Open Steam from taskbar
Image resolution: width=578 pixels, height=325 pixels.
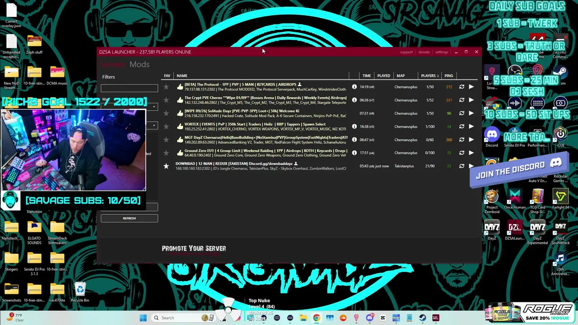[423, 318]
